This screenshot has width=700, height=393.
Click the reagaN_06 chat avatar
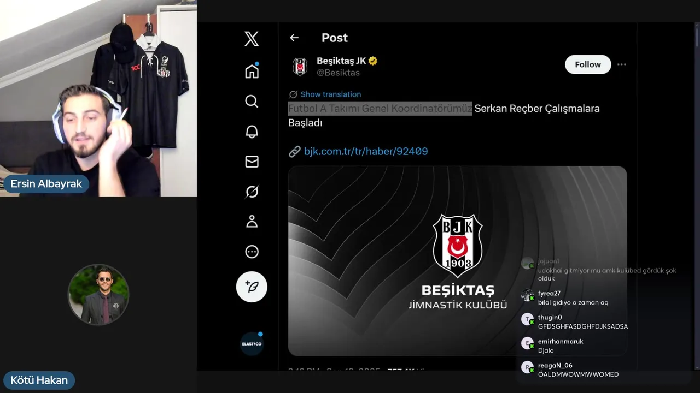tap(527, 367)
